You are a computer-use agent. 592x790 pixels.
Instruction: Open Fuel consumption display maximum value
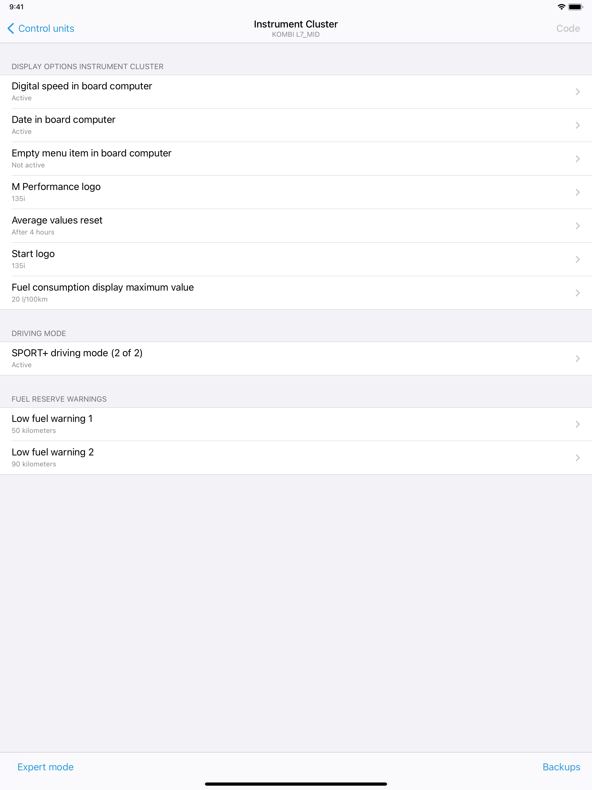pos(103,293)
